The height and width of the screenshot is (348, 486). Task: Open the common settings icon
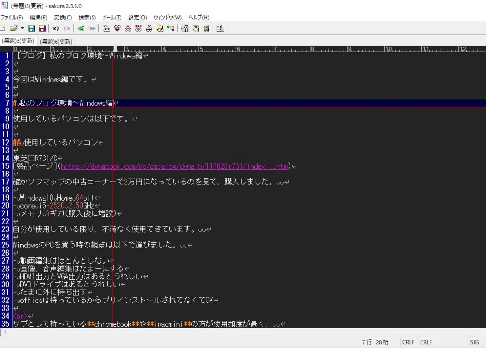[206, 28]
